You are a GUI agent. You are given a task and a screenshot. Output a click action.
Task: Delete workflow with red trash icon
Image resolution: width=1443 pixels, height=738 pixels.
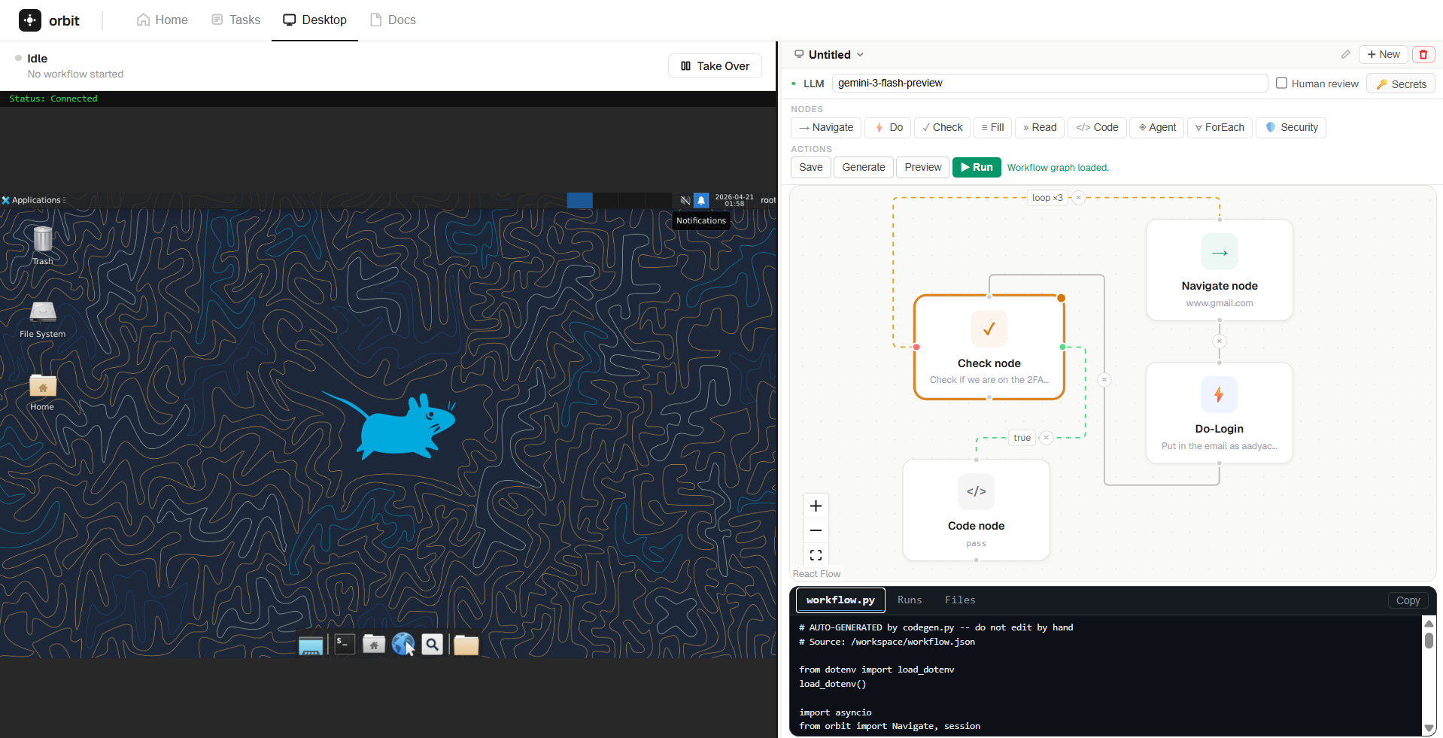tap(1423, 54)
